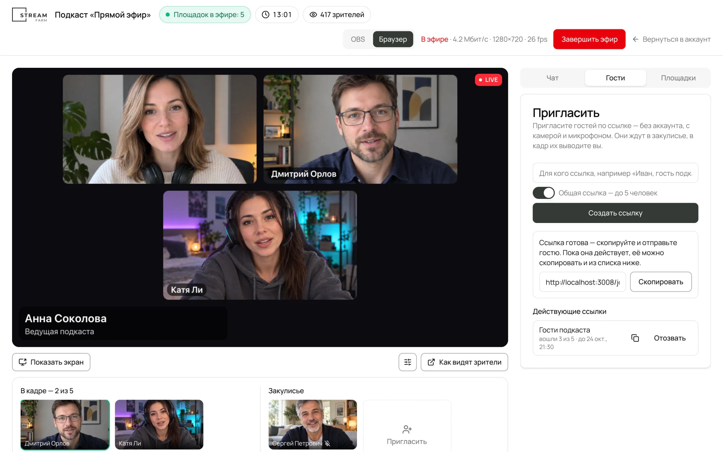
Task: Click the eye icon beside 417 зрителей
Action: point(313,15)
